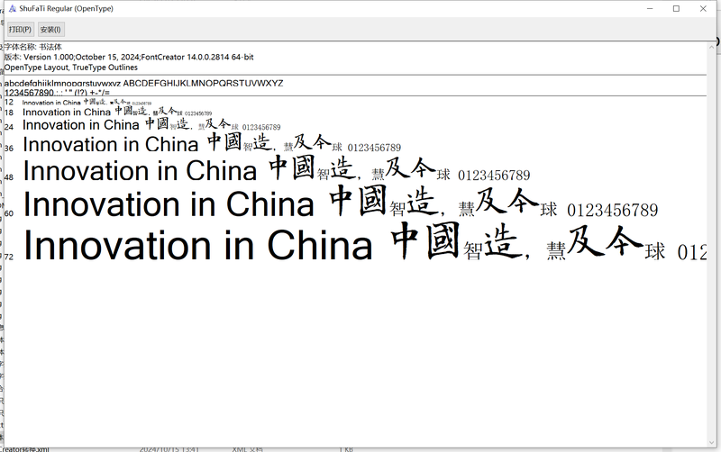Close the ShuFaTi font preview window

(x=703, y=8)
